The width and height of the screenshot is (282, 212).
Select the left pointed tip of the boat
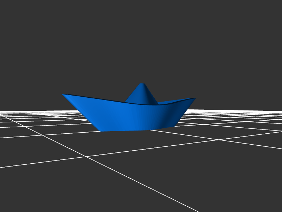coord(64,95)
